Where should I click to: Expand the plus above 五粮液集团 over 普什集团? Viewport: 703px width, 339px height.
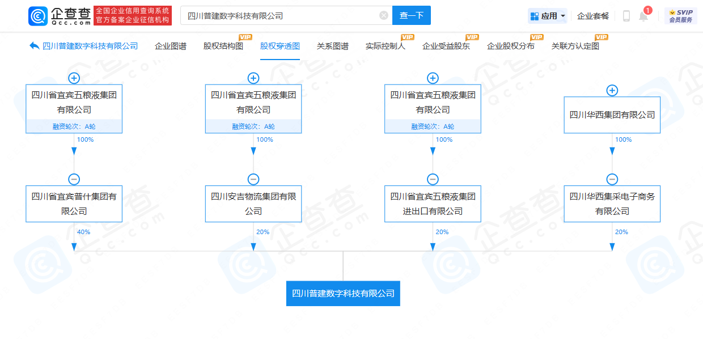pyautogui.click(x=74, y=78)
